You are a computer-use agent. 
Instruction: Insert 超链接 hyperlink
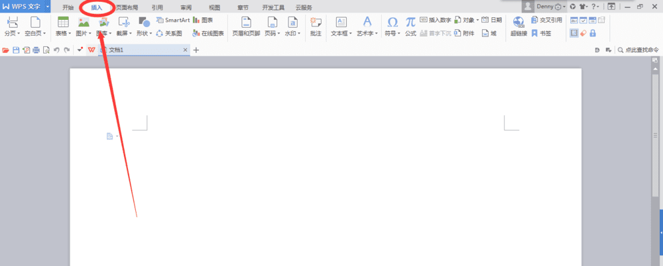(519, 26)
